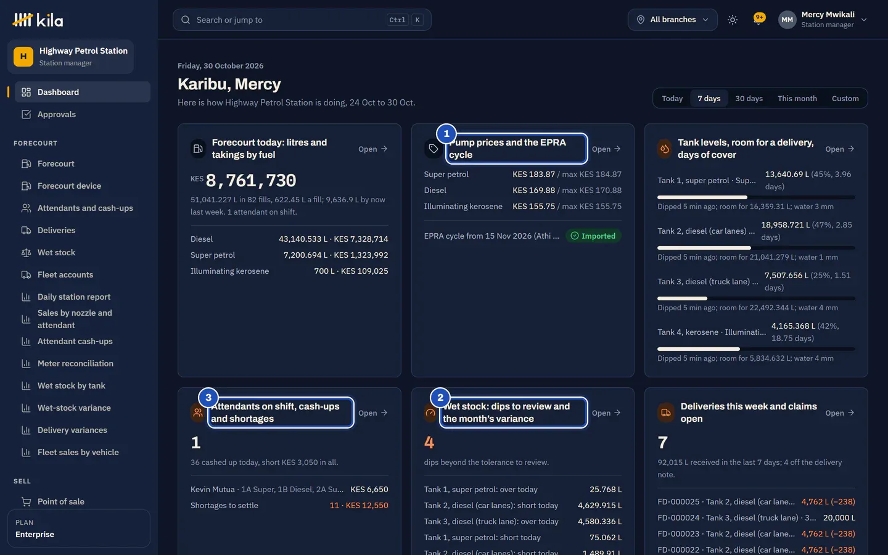888x555 pixels.
Task: Switch to 30 days range
Action: coord(749,99)
